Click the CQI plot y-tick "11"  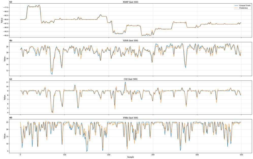[x=7, y=82]
